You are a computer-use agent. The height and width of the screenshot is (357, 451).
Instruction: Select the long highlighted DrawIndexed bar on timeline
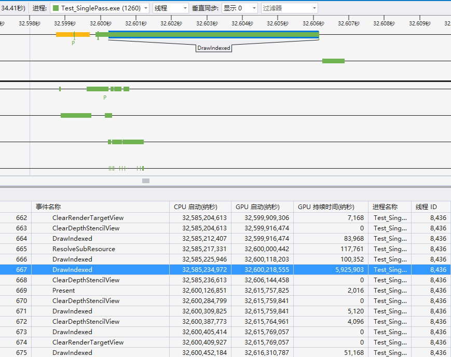pos(214,35)
